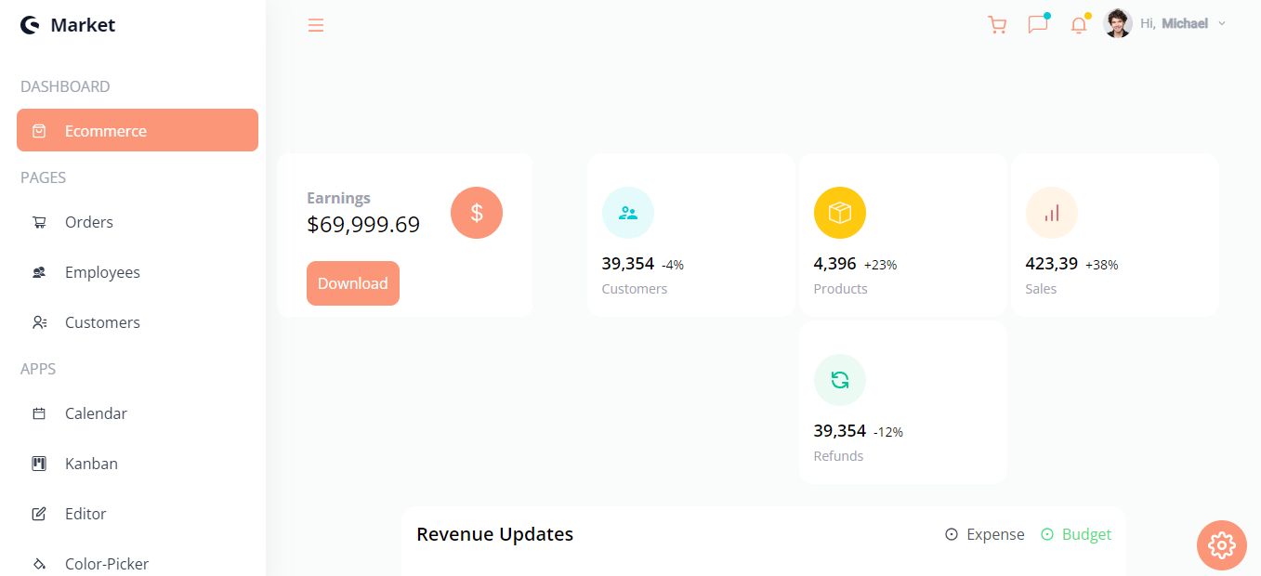Click Michael's profile avatar
The width and height of the screenshot is (1261, 576).
coord(1118,23)
